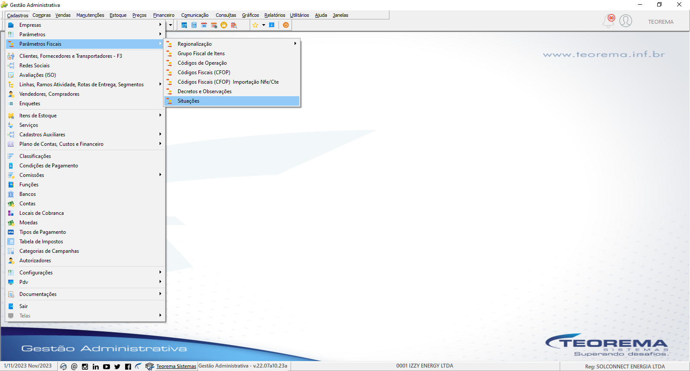Open the Vendas menu
This screenshot has width=690, height=371.
click(x=63, y=15)
